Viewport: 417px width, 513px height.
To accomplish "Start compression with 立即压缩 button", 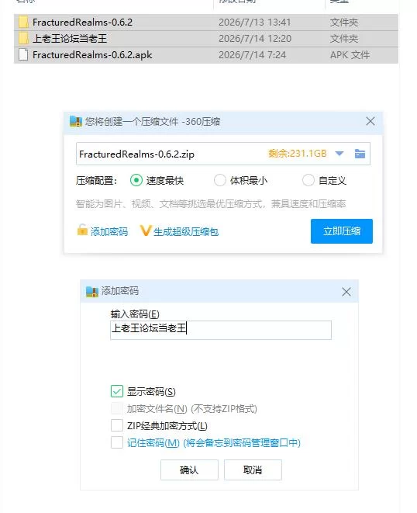I will tap(342, 231).
